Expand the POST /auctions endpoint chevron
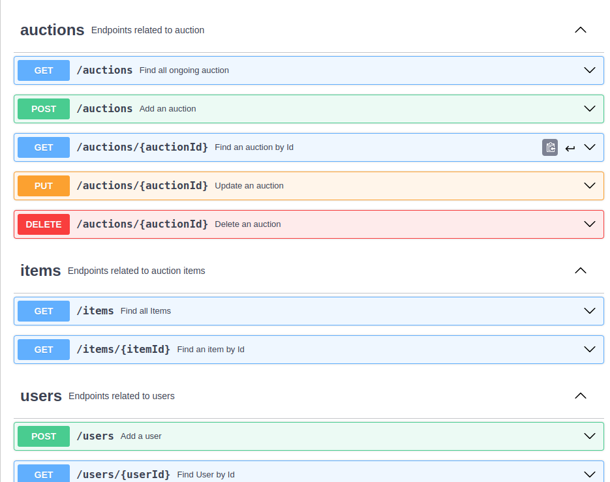The image size is (610, 482). click(589, 109)
